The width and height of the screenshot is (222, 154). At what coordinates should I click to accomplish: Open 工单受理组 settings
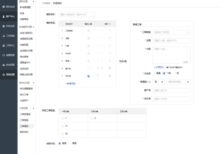pyautogui.click(x=25, y=114)
